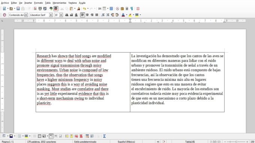Open the table Borders dropdown arrow
The width and height of the screenshot is (255, 143).
23,136
